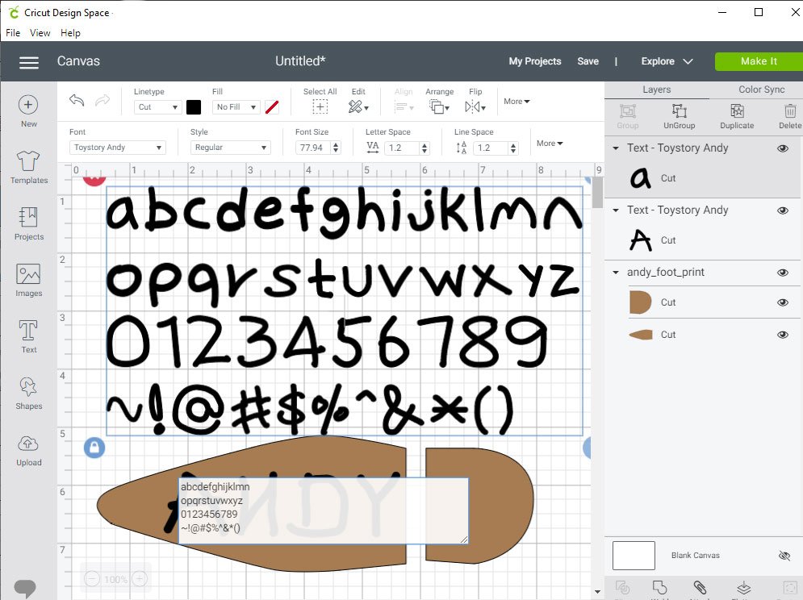Hide the rounded brown shape Cut layer
This screenshot has height=600, width=803.
783,302
